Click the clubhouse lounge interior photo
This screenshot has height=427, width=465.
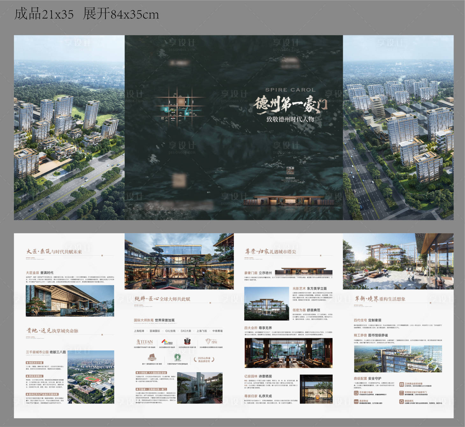pyautogui.click(x=288, y=353)
